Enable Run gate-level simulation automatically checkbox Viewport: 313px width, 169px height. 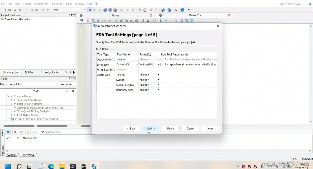[x=162, y=64]
